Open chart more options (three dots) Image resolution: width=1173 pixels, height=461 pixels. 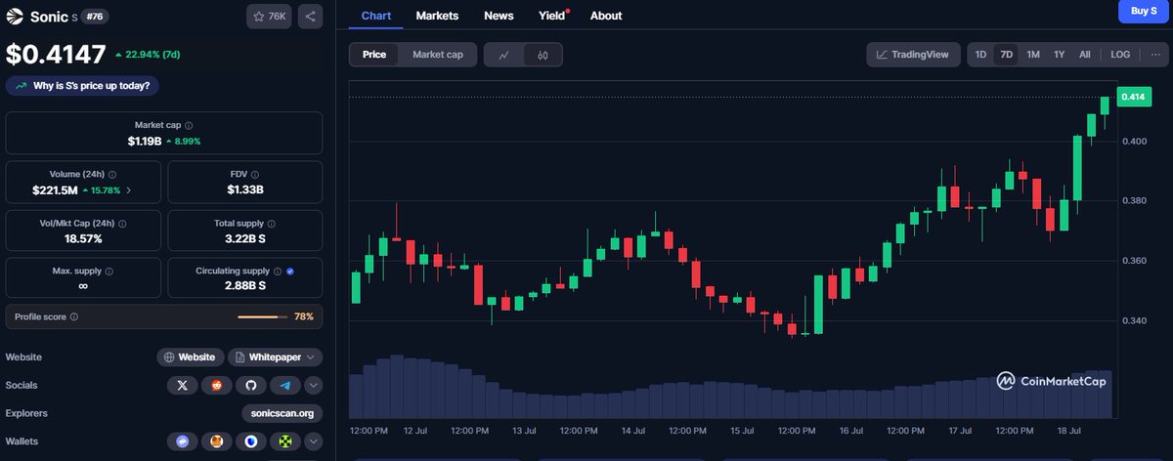[1154, 55]
